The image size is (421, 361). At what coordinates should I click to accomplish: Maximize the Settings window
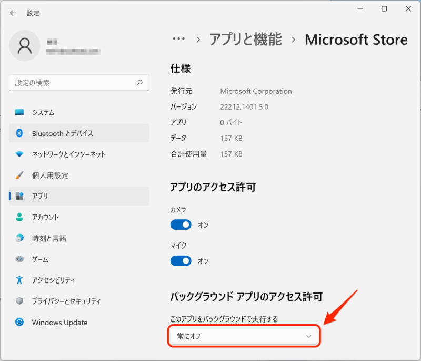click(384, 8)
